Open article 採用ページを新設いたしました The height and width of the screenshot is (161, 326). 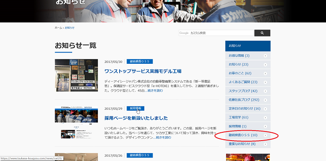click(x=136, y=118)
